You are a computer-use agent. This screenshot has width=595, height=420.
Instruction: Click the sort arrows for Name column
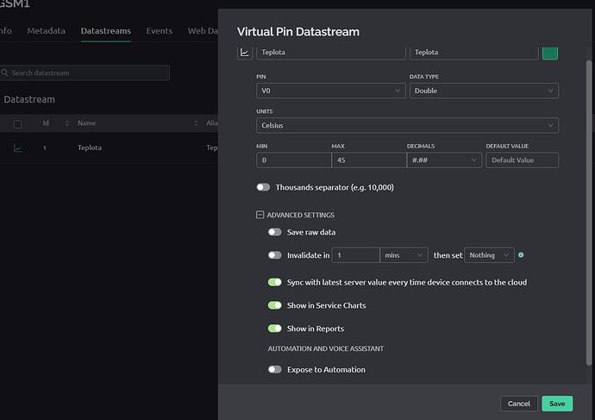[x=196, y=124]
